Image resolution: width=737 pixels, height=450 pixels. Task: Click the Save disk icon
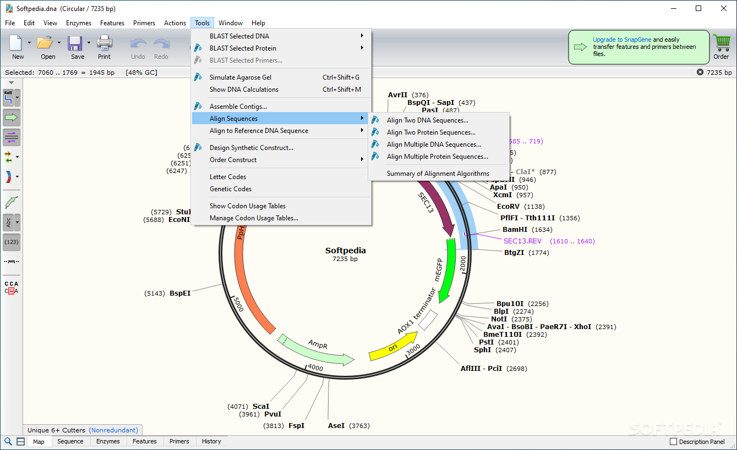(75, 43)
